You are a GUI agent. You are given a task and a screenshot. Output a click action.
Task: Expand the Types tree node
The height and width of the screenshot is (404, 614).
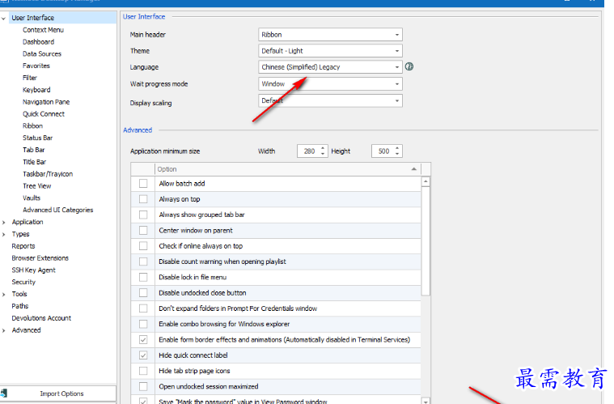tap(3, 234)
